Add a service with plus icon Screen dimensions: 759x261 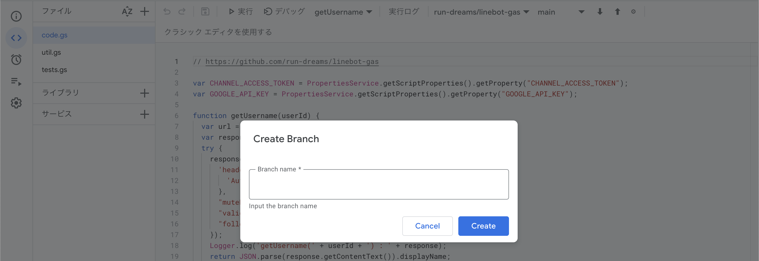pos(144,114)
